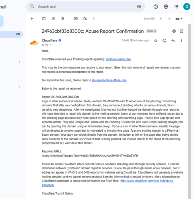
Task: Reply to the Cloudflare message
Action: tap(173, 41)
